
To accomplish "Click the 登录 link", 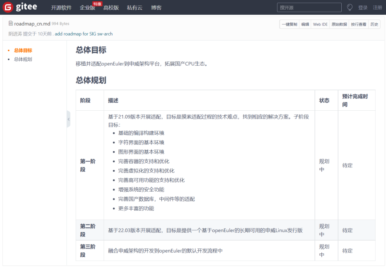I will 363,7.
